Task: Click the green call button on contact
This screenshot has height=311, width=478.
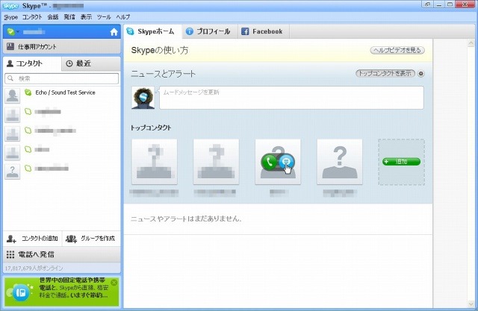Action: coord(269,162)
